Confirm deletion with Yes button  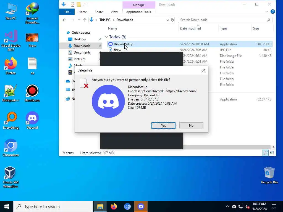(x=163, y=126)
